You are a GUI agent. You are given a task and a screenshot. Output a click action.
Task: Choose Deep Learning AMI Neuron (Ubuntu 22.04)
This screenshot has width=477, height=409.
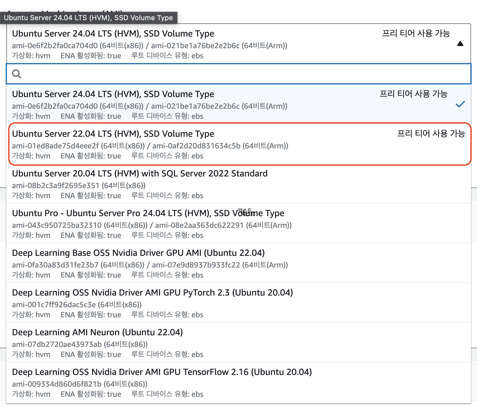pos(238,342)
